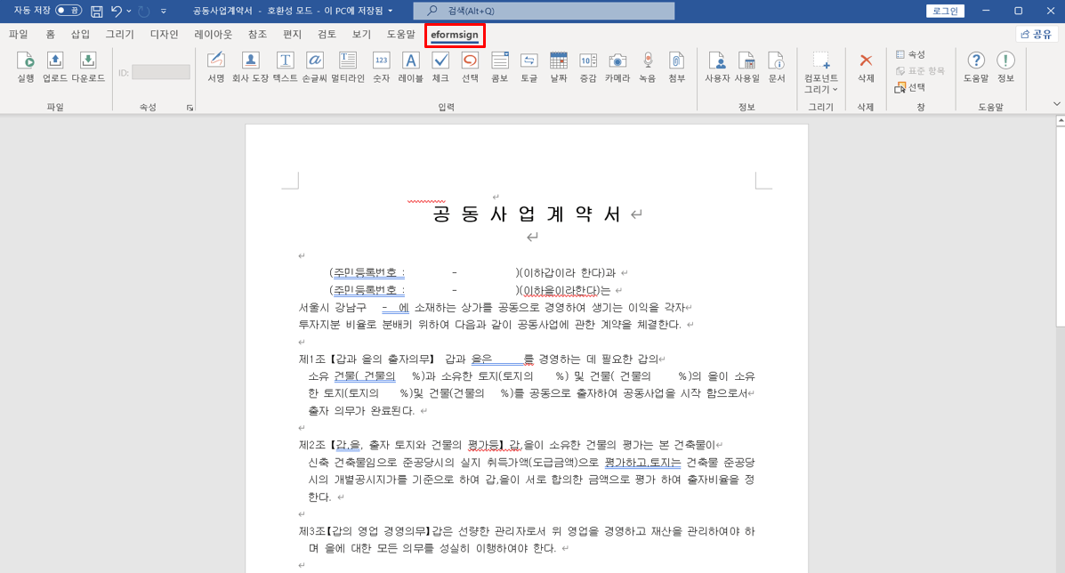Insert a 콤보 combo field

[x=500, y=68]
